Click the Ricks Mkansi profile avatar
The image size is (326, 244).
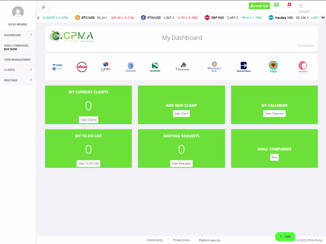tap(18, 12)
